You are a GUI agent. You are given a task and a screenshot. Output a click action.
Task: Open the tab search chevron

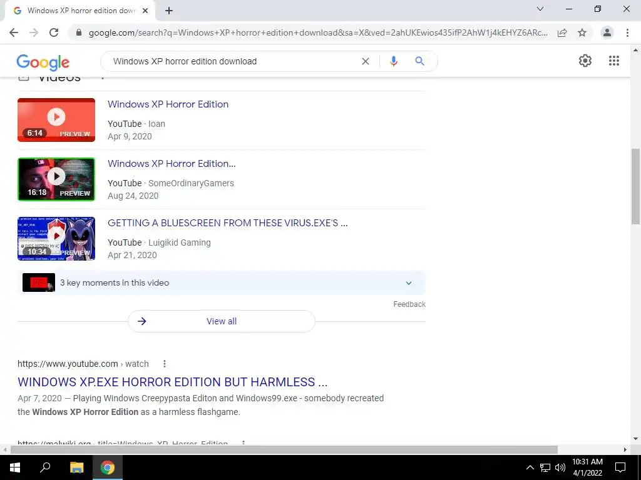pyautogui.click(x=540, y=9)
